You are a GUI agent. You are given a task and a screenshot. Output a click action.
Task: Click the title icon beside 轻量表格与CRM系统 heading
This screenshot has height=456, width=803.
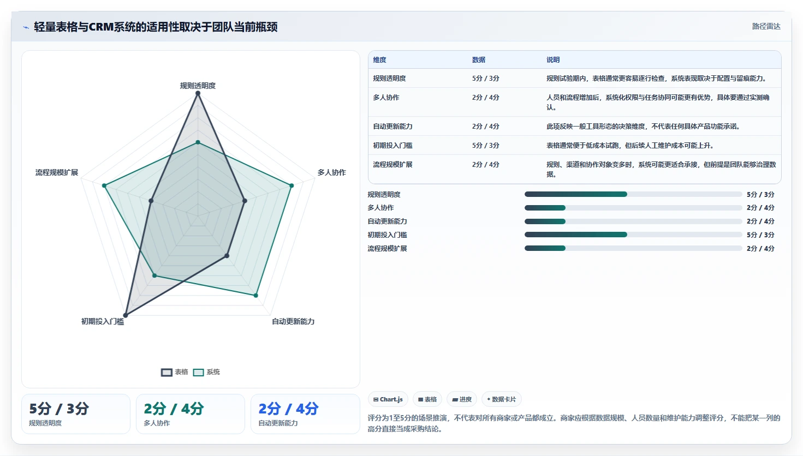coord(26,27)
